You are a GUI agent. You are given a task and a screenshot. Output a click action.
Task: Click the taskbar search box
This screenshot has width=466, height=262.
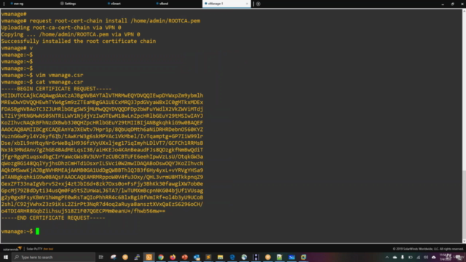point(53,257)
